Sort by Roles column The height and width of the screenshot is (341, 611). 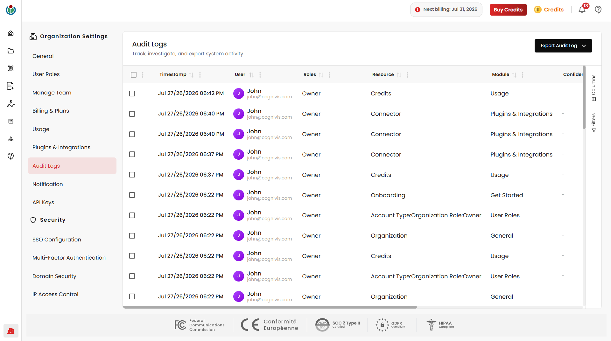coord(321,75)
